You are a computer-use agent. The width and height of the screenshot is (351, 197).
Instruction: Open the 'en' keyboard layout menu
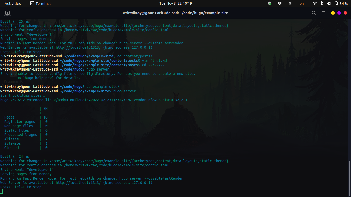pyautogui.click(x=302, y=3)
